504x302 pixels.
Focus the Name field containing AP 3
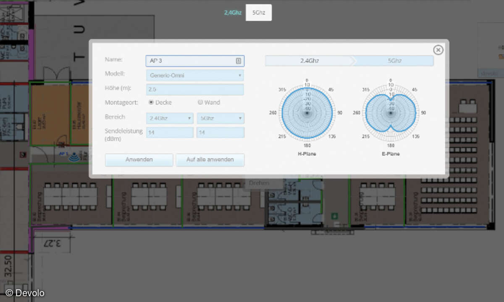tap(195, 61)
